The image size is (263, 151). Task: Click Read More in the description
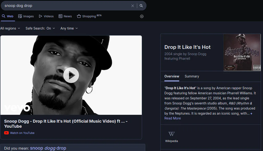173,118
